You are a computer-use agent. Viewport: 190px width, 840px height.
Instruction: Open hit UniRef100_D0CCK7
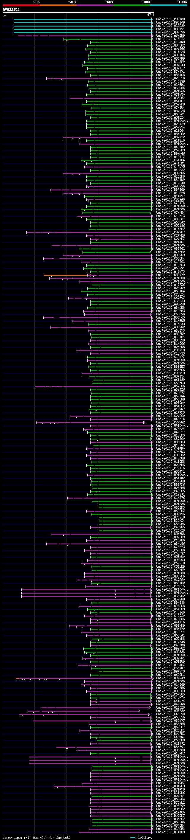(x=170, y=816)
